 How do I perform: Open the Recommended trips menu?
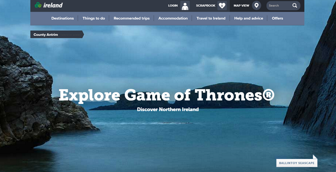[x=131, y=18]
